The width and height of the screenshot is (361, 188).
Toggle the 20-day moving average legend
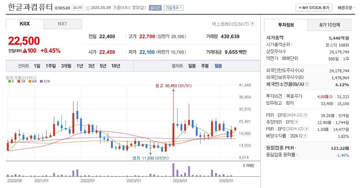pos(21,81)
